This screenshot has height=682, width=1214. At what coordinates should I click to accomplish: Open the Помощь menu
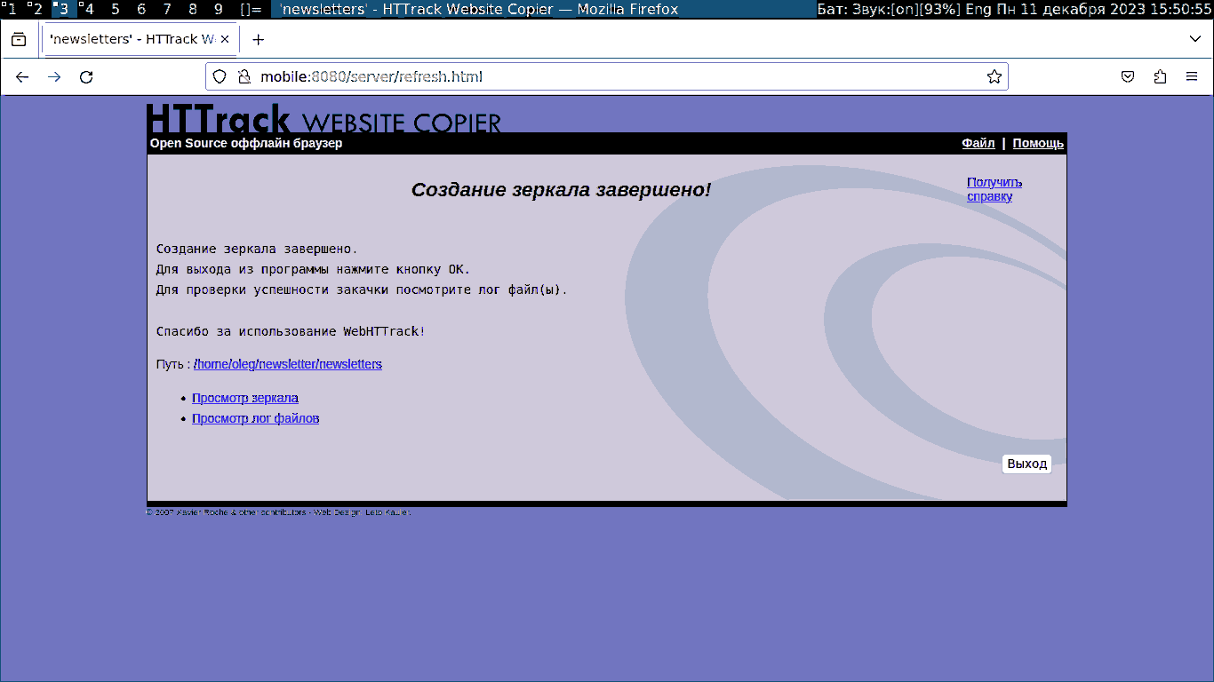[1037, 144]
